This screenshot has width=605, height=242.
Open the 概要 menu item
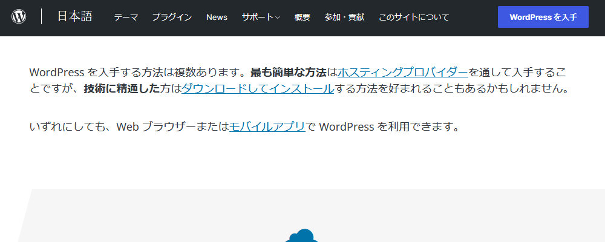pyautogui.click(x=302, y=17)
